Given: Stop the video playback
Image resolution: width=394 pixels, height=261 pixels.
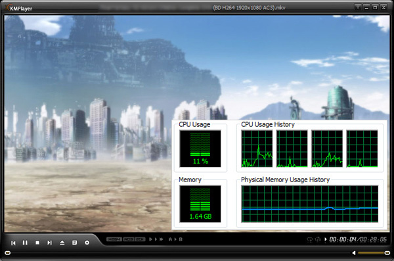Looking at the screenshot, I should click(x=37, y=243).
